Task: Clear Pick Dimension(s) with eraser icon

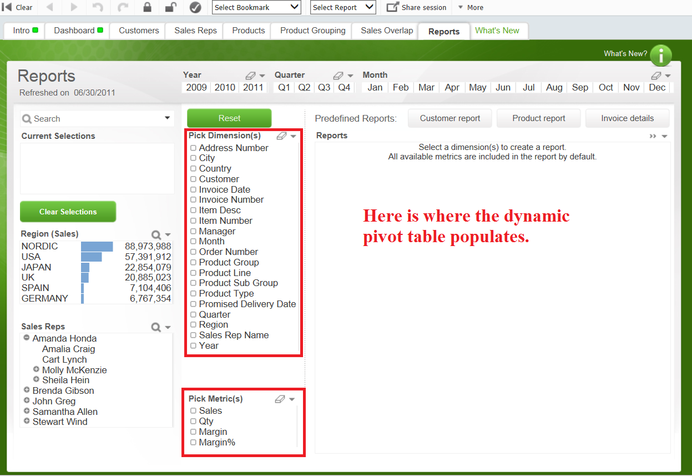Action: (x=281, y=136)
